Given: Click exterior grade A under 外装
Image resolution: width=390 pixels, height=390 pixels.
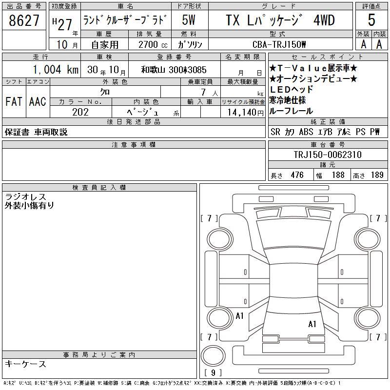Looking at the screenshot, I should pyautogui.click(x=364, y=44).
